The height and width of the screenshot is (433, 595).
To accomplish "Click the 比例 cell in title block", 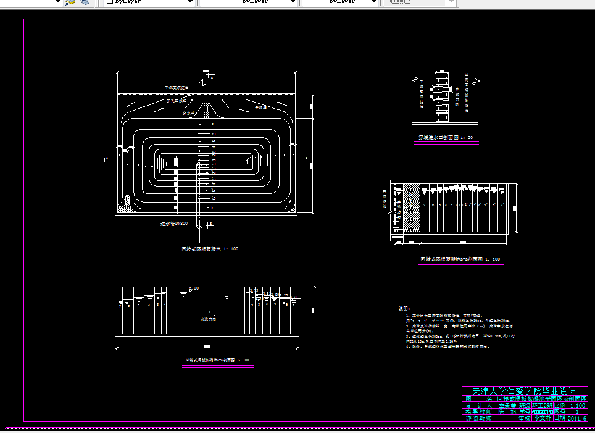I will coord(560,405).
